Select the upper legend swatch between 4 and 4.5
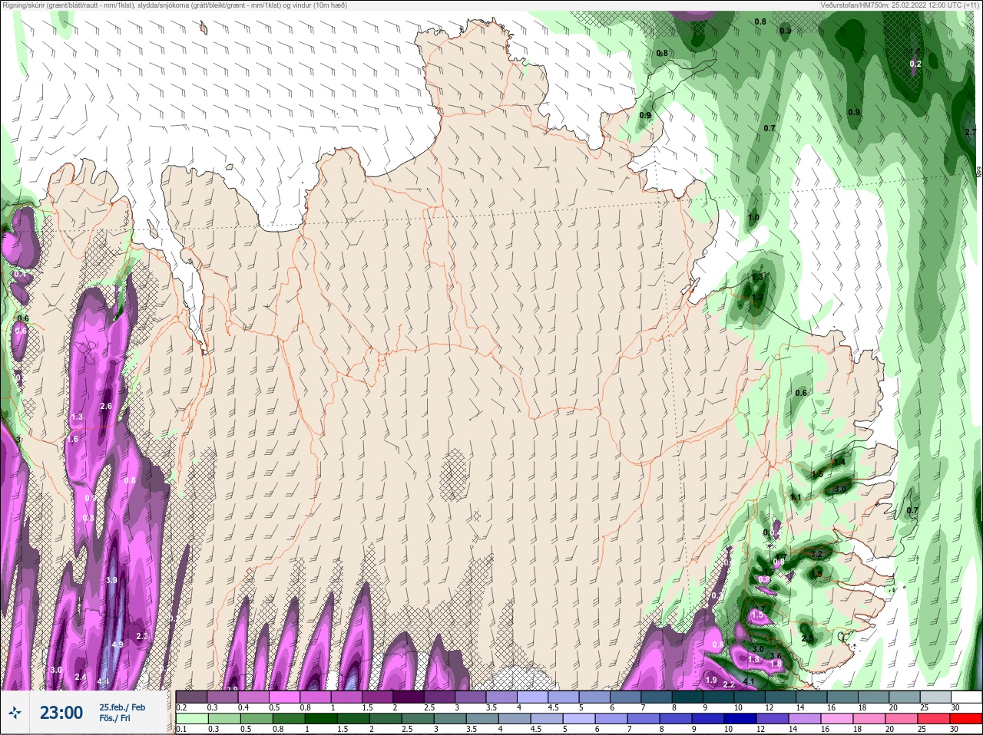 533,697
